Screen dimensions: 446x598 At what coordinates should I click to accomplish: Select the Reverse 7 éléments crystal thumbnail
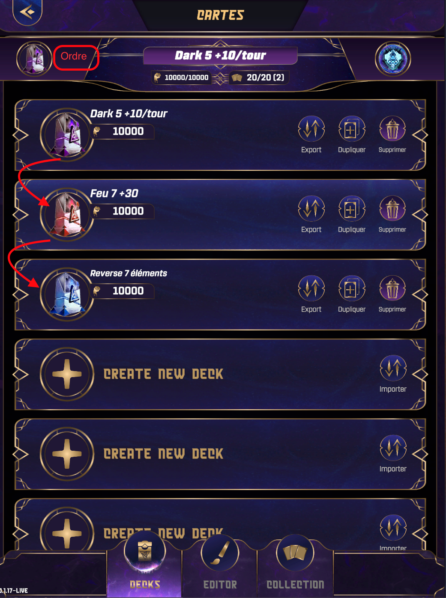click(67, 294)
